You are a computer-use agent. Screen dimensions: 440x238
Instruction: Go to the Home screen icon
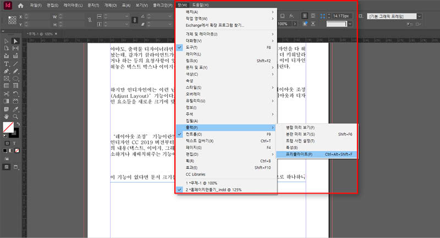coord(20,5)
